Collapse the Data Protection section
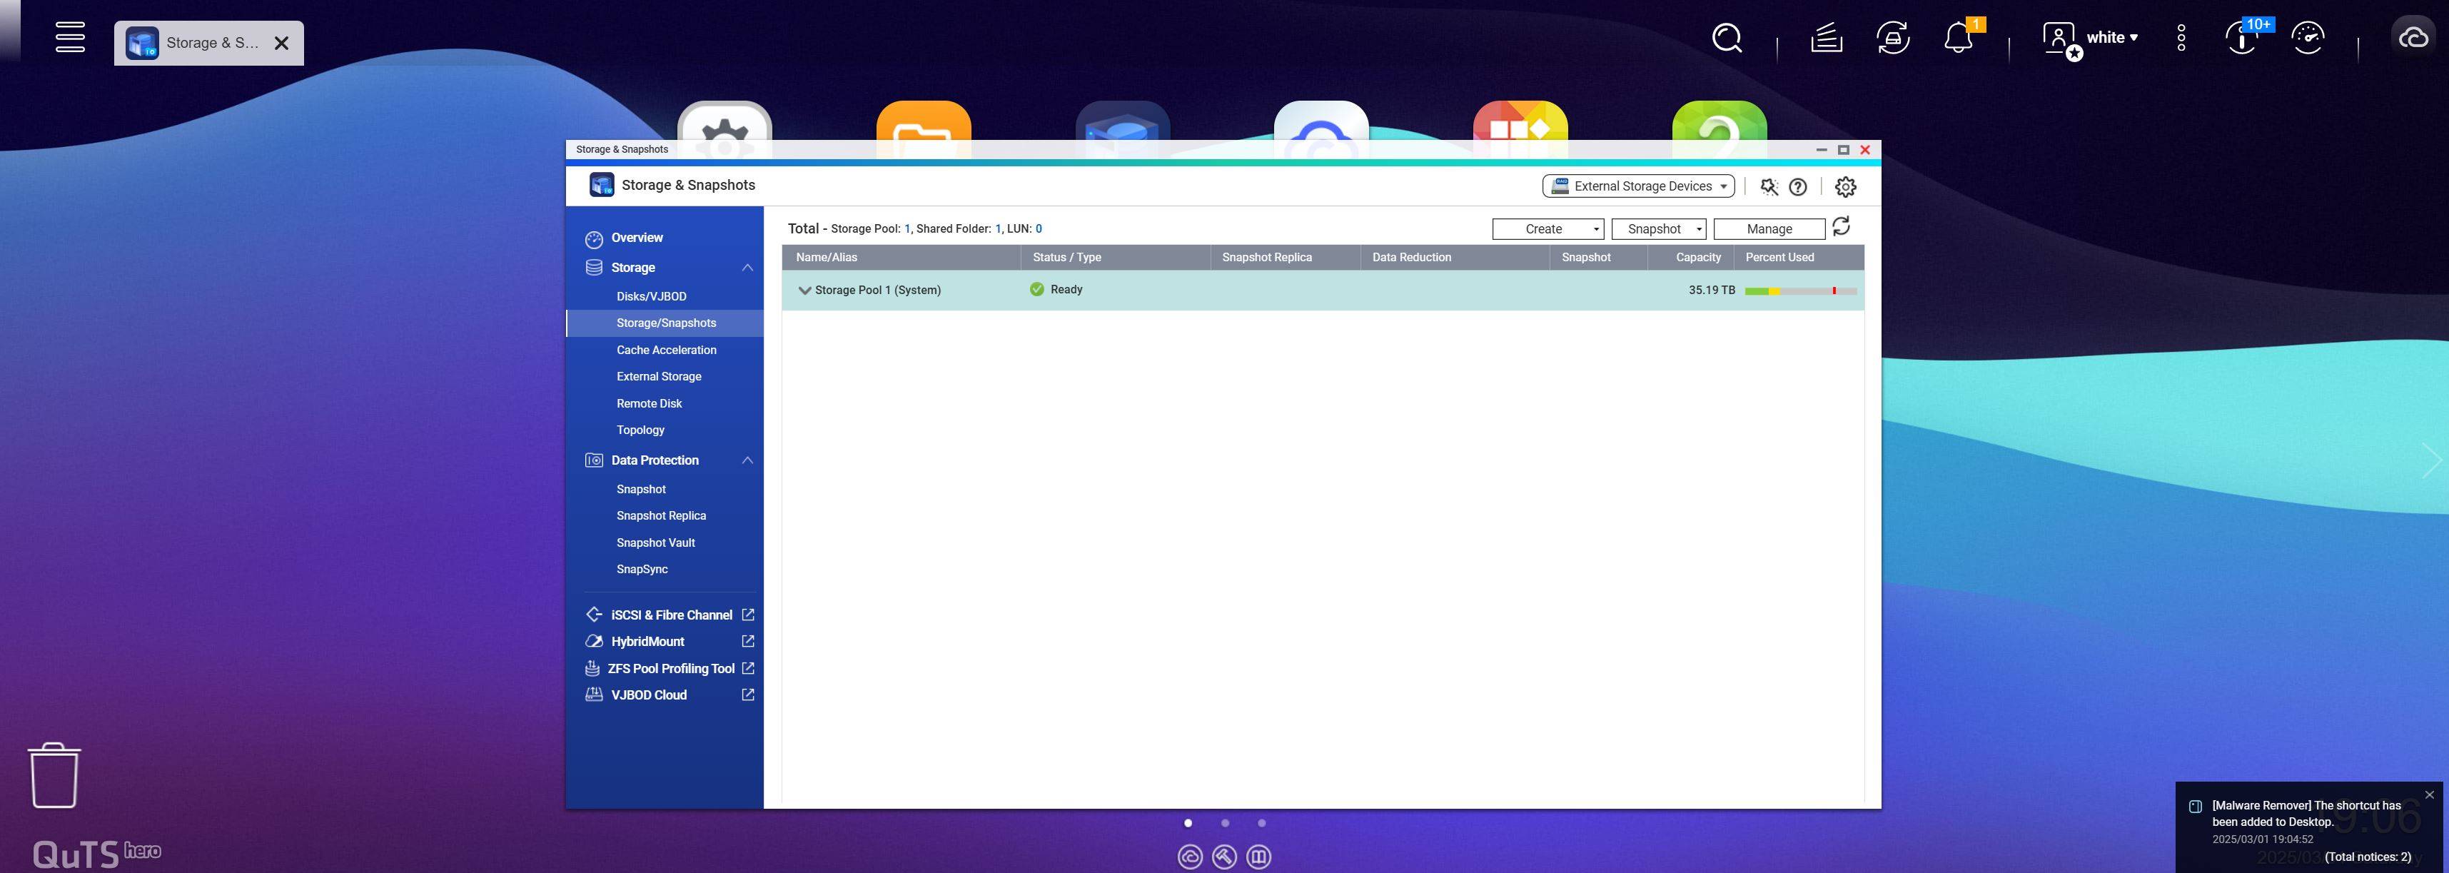 [x=747, y=460]
